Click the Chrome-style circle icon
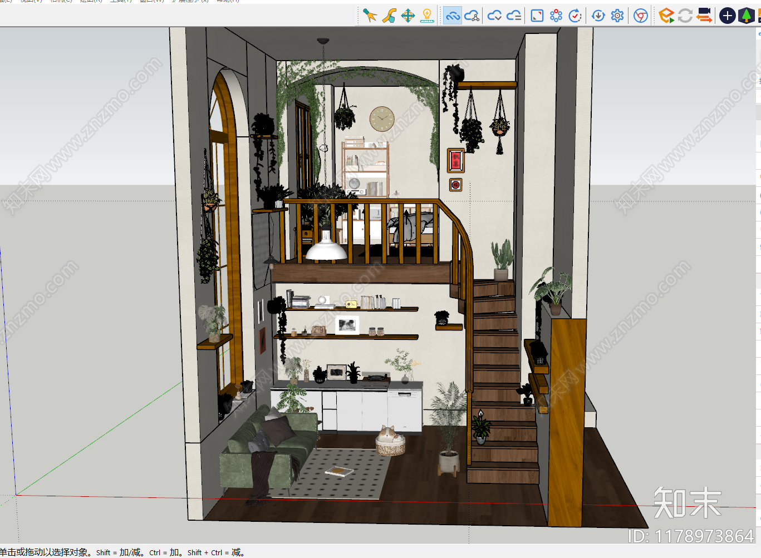The height and width of the screenshot is (558, 761). [x=641, y=16]
